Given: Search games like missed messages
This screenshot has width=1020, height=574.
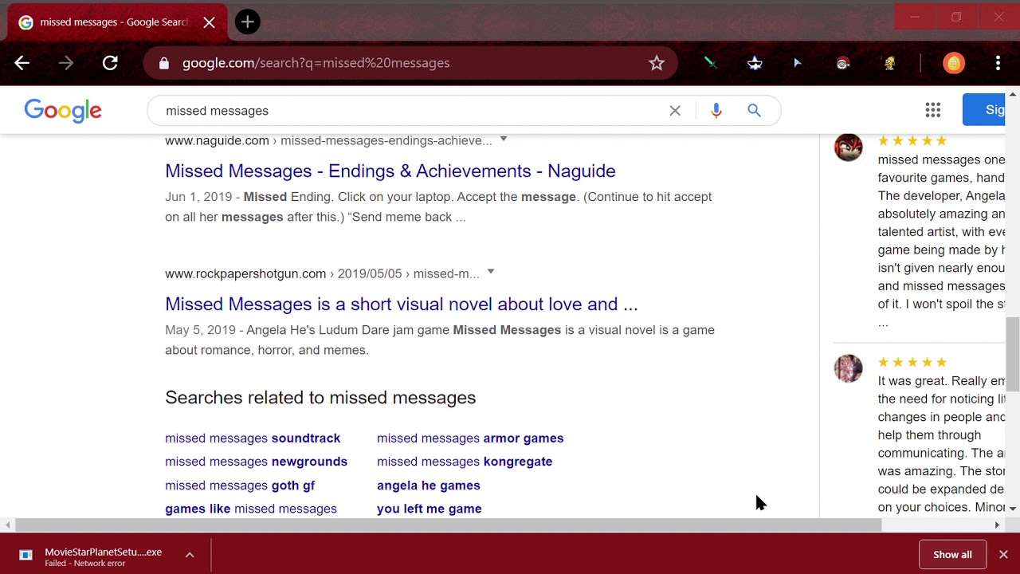Looking at the screenshot, I should (251, 509).
